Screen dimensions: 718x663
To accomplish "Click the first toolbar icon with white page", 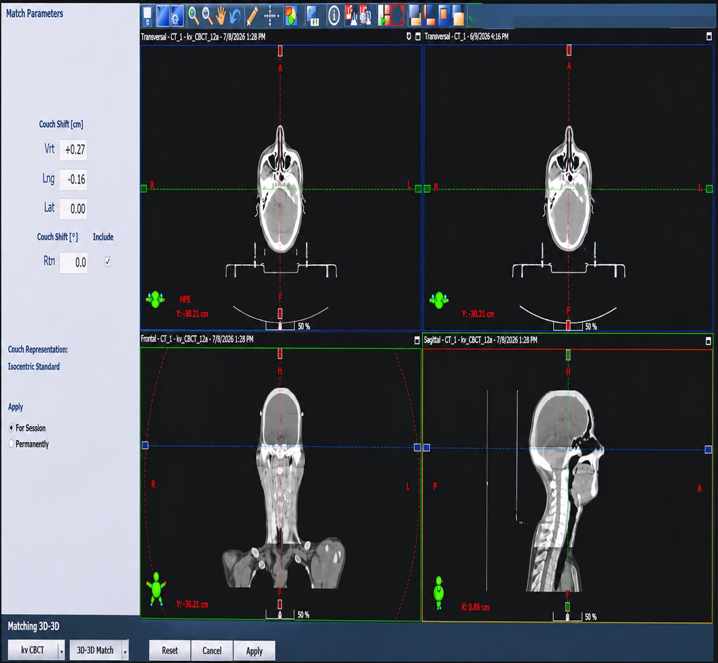I will point(147,16).
